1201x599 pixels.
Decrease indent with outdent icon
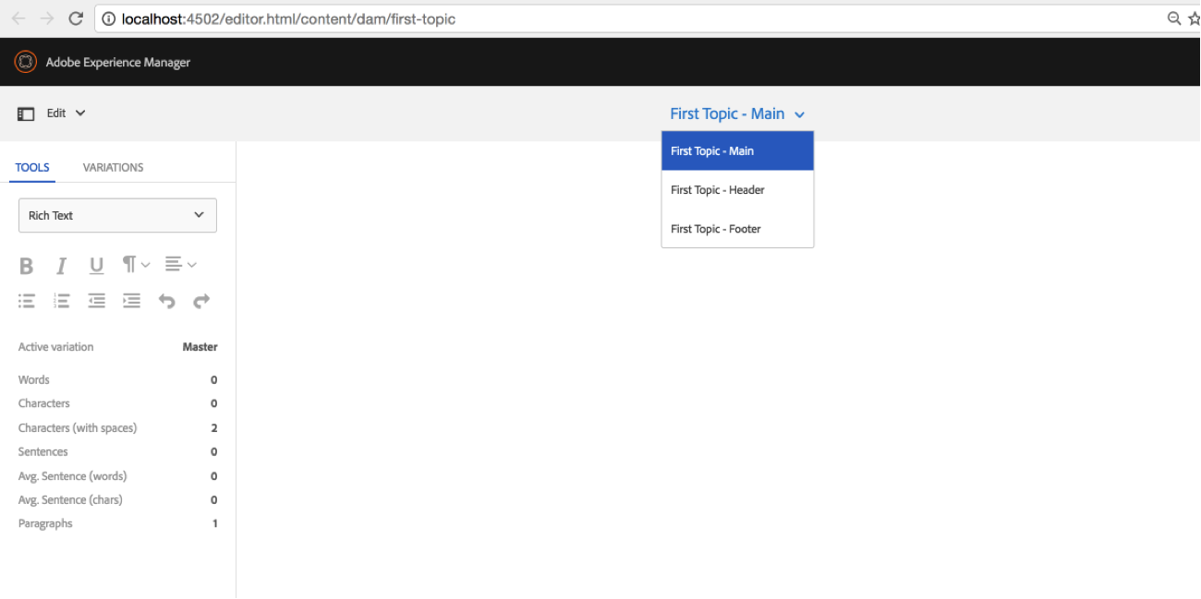pyautogui.click(x=96, y=301)
